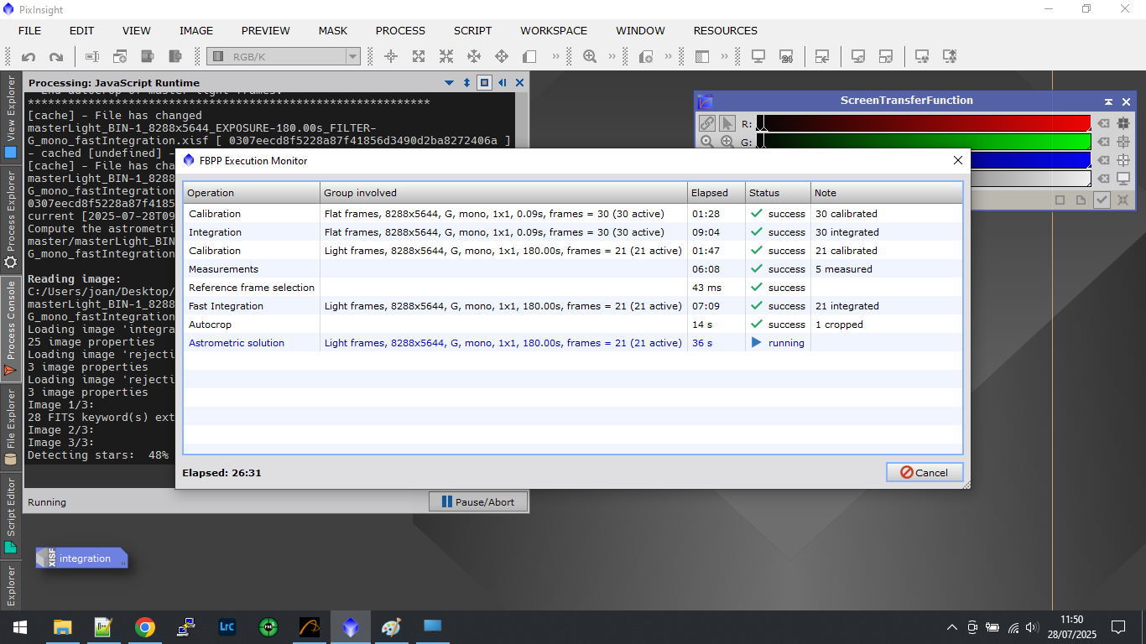Open the PROCESS menu
Image resolution: width=1146 pixels, height=644 pixels.
click(400, 30)
